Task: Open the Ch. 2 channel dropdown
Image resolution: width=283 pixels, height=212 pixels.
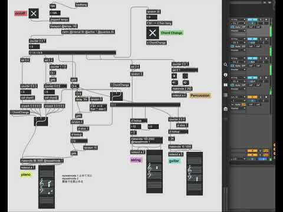Action: tap(238, 23)
